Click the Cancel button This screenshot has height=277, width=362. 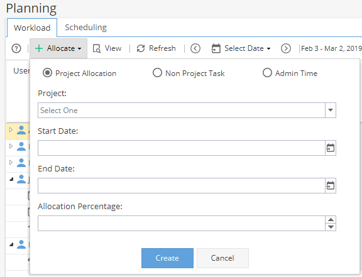222,258
